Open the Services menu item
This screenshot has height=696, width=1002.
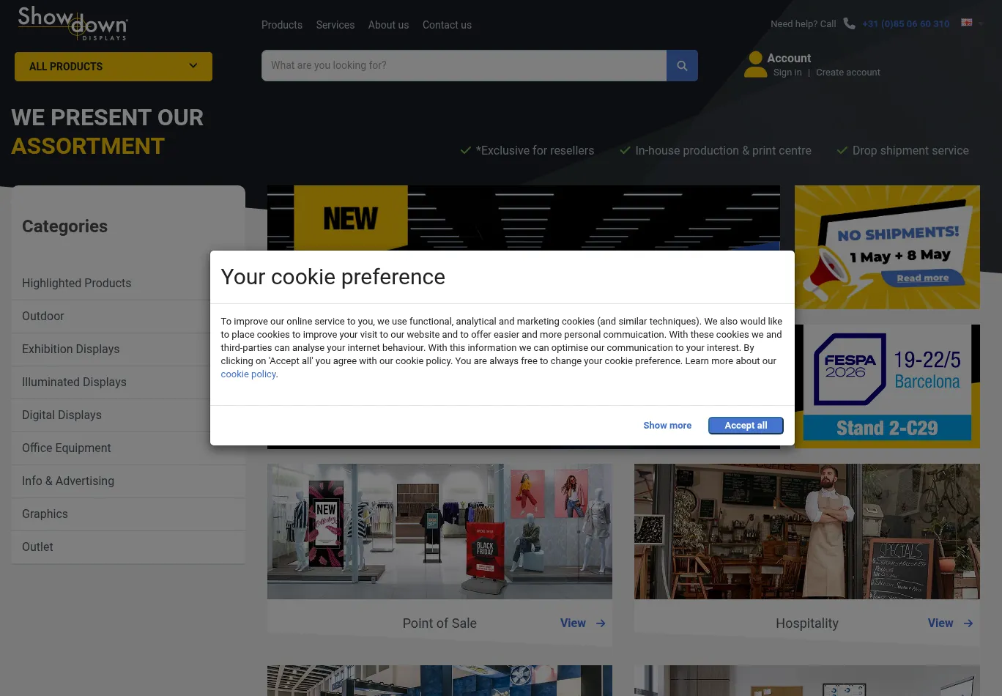pyautogui.click(x=335, y=25)
